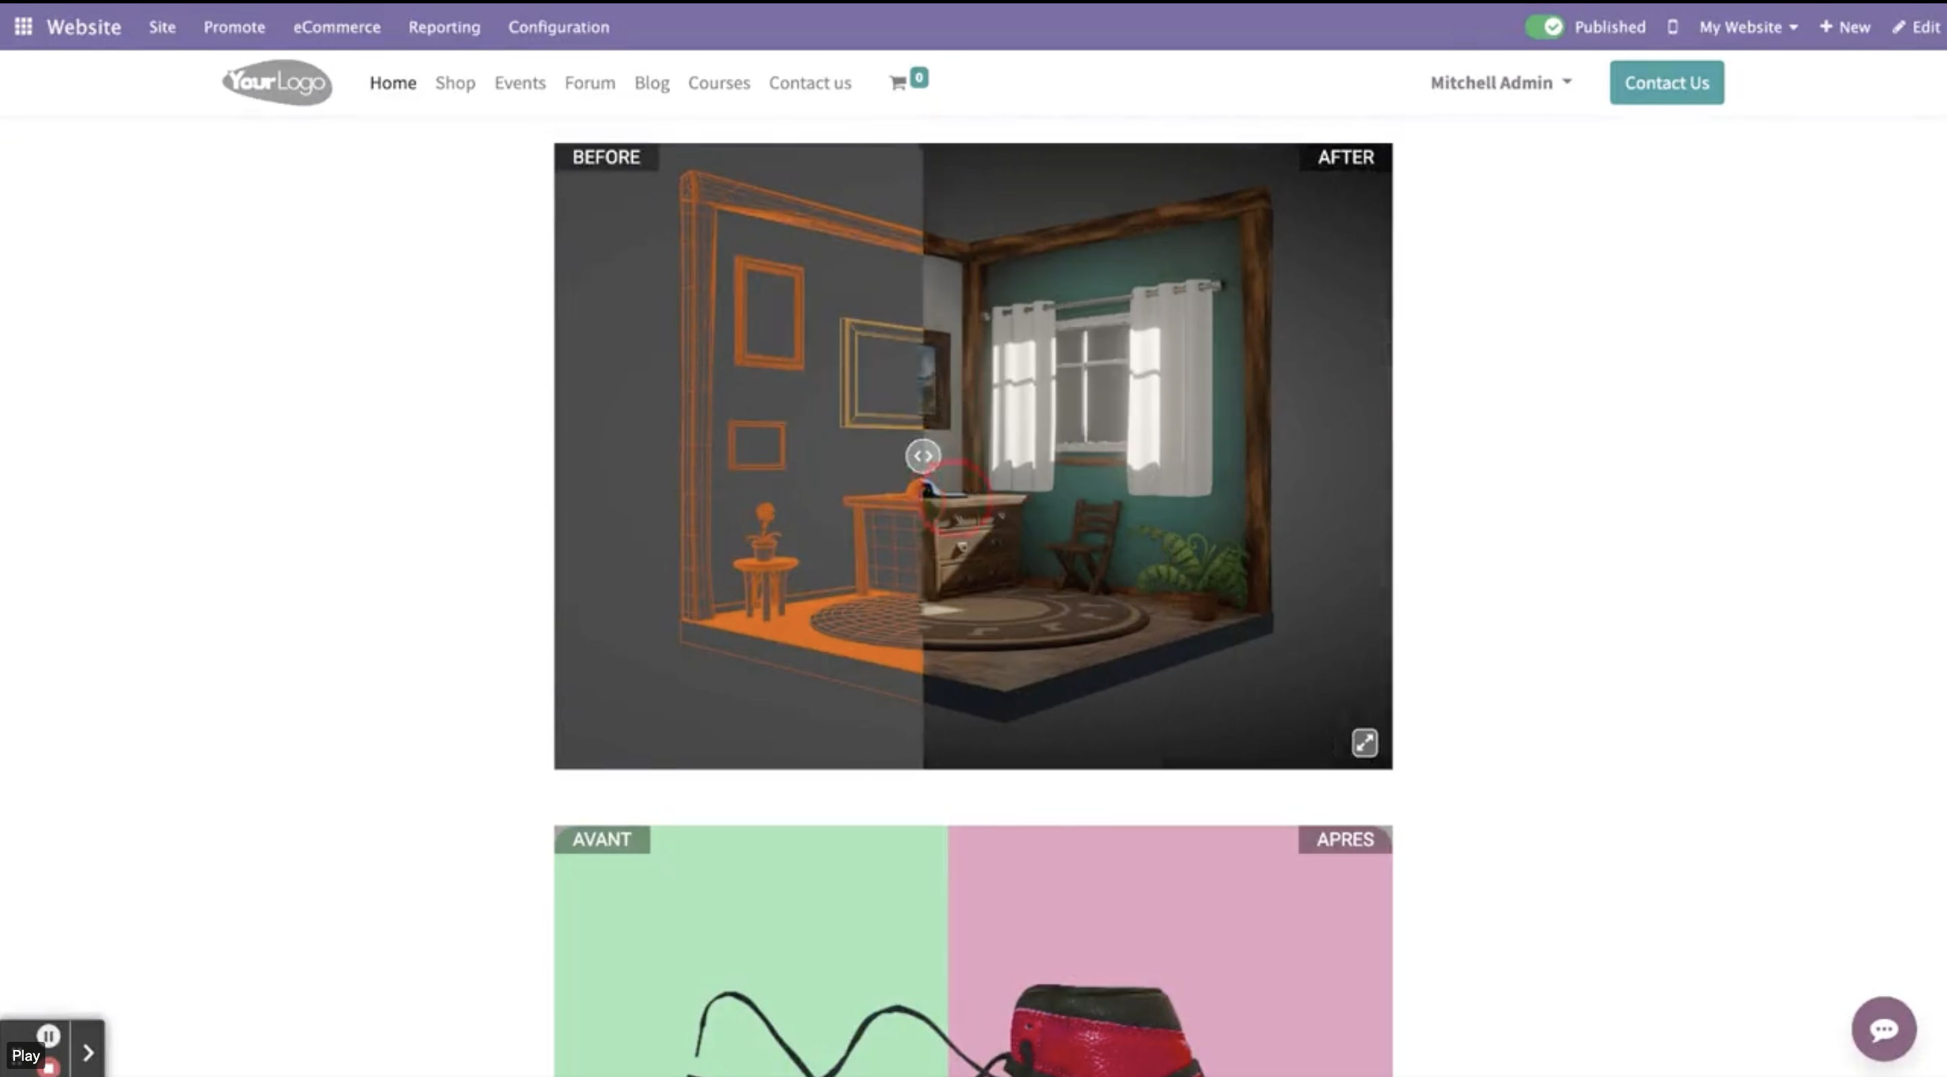Expand the recorder panel chevron arrow
This screenshot has height=1077, width=1947.
click(88, 1052)
